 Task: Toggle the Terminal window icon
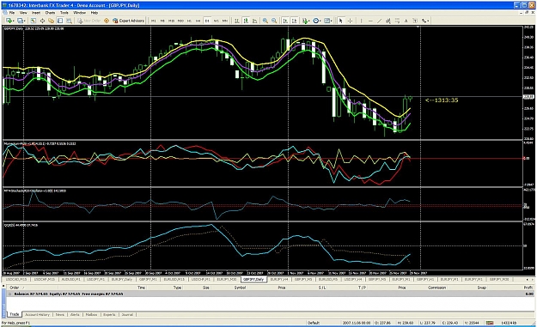point(60,21)
